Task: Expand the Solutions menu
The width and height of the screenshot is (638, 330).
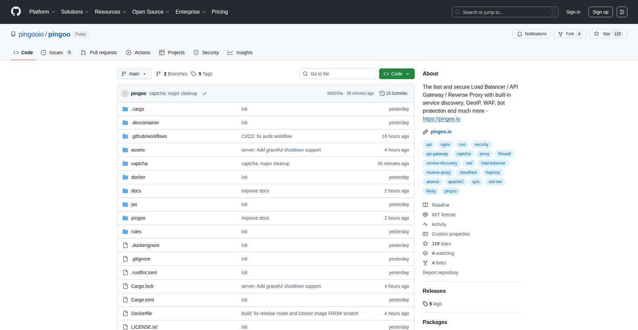Action: [x=75, y=12]
